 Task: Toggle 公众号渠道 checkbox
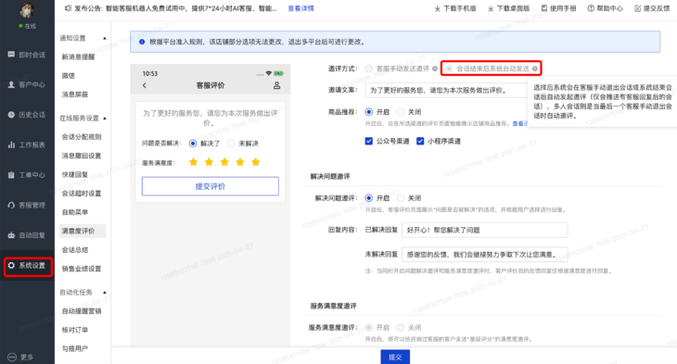(369, 141)
